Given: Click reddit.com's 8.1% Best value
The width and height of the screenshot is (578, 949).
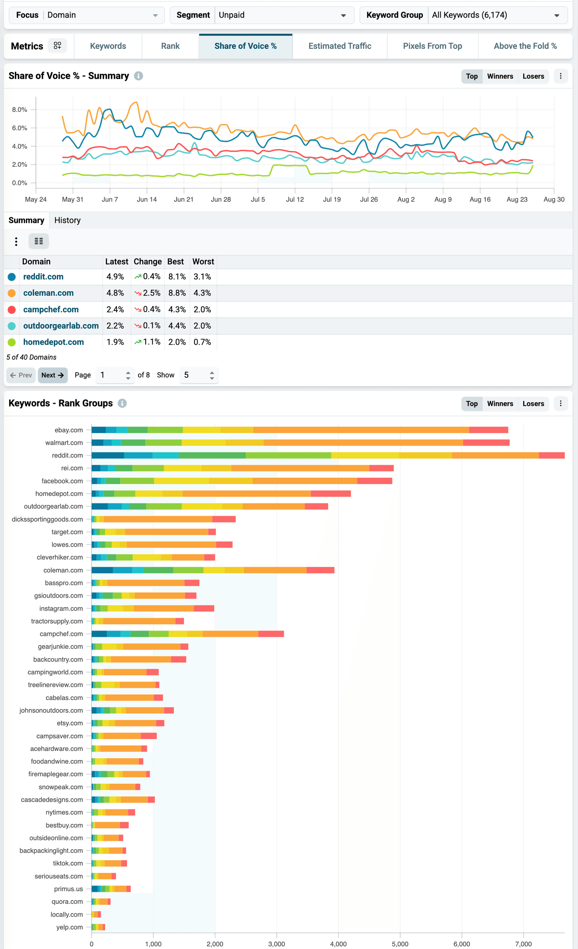Looking at the screenshot, I should point(177,276).
